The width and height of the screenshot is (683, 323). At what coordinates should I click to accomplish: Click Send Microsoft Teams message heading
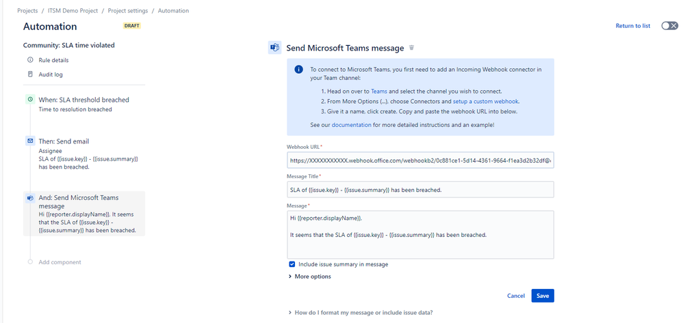pyautogui.click(x=345, y=48)
